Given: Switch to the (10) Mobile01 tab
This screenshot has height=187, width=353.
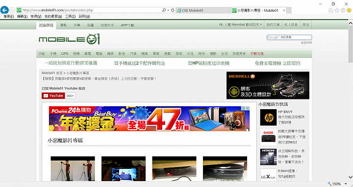Looking at the screenshot, I should (x=203, y=10).
